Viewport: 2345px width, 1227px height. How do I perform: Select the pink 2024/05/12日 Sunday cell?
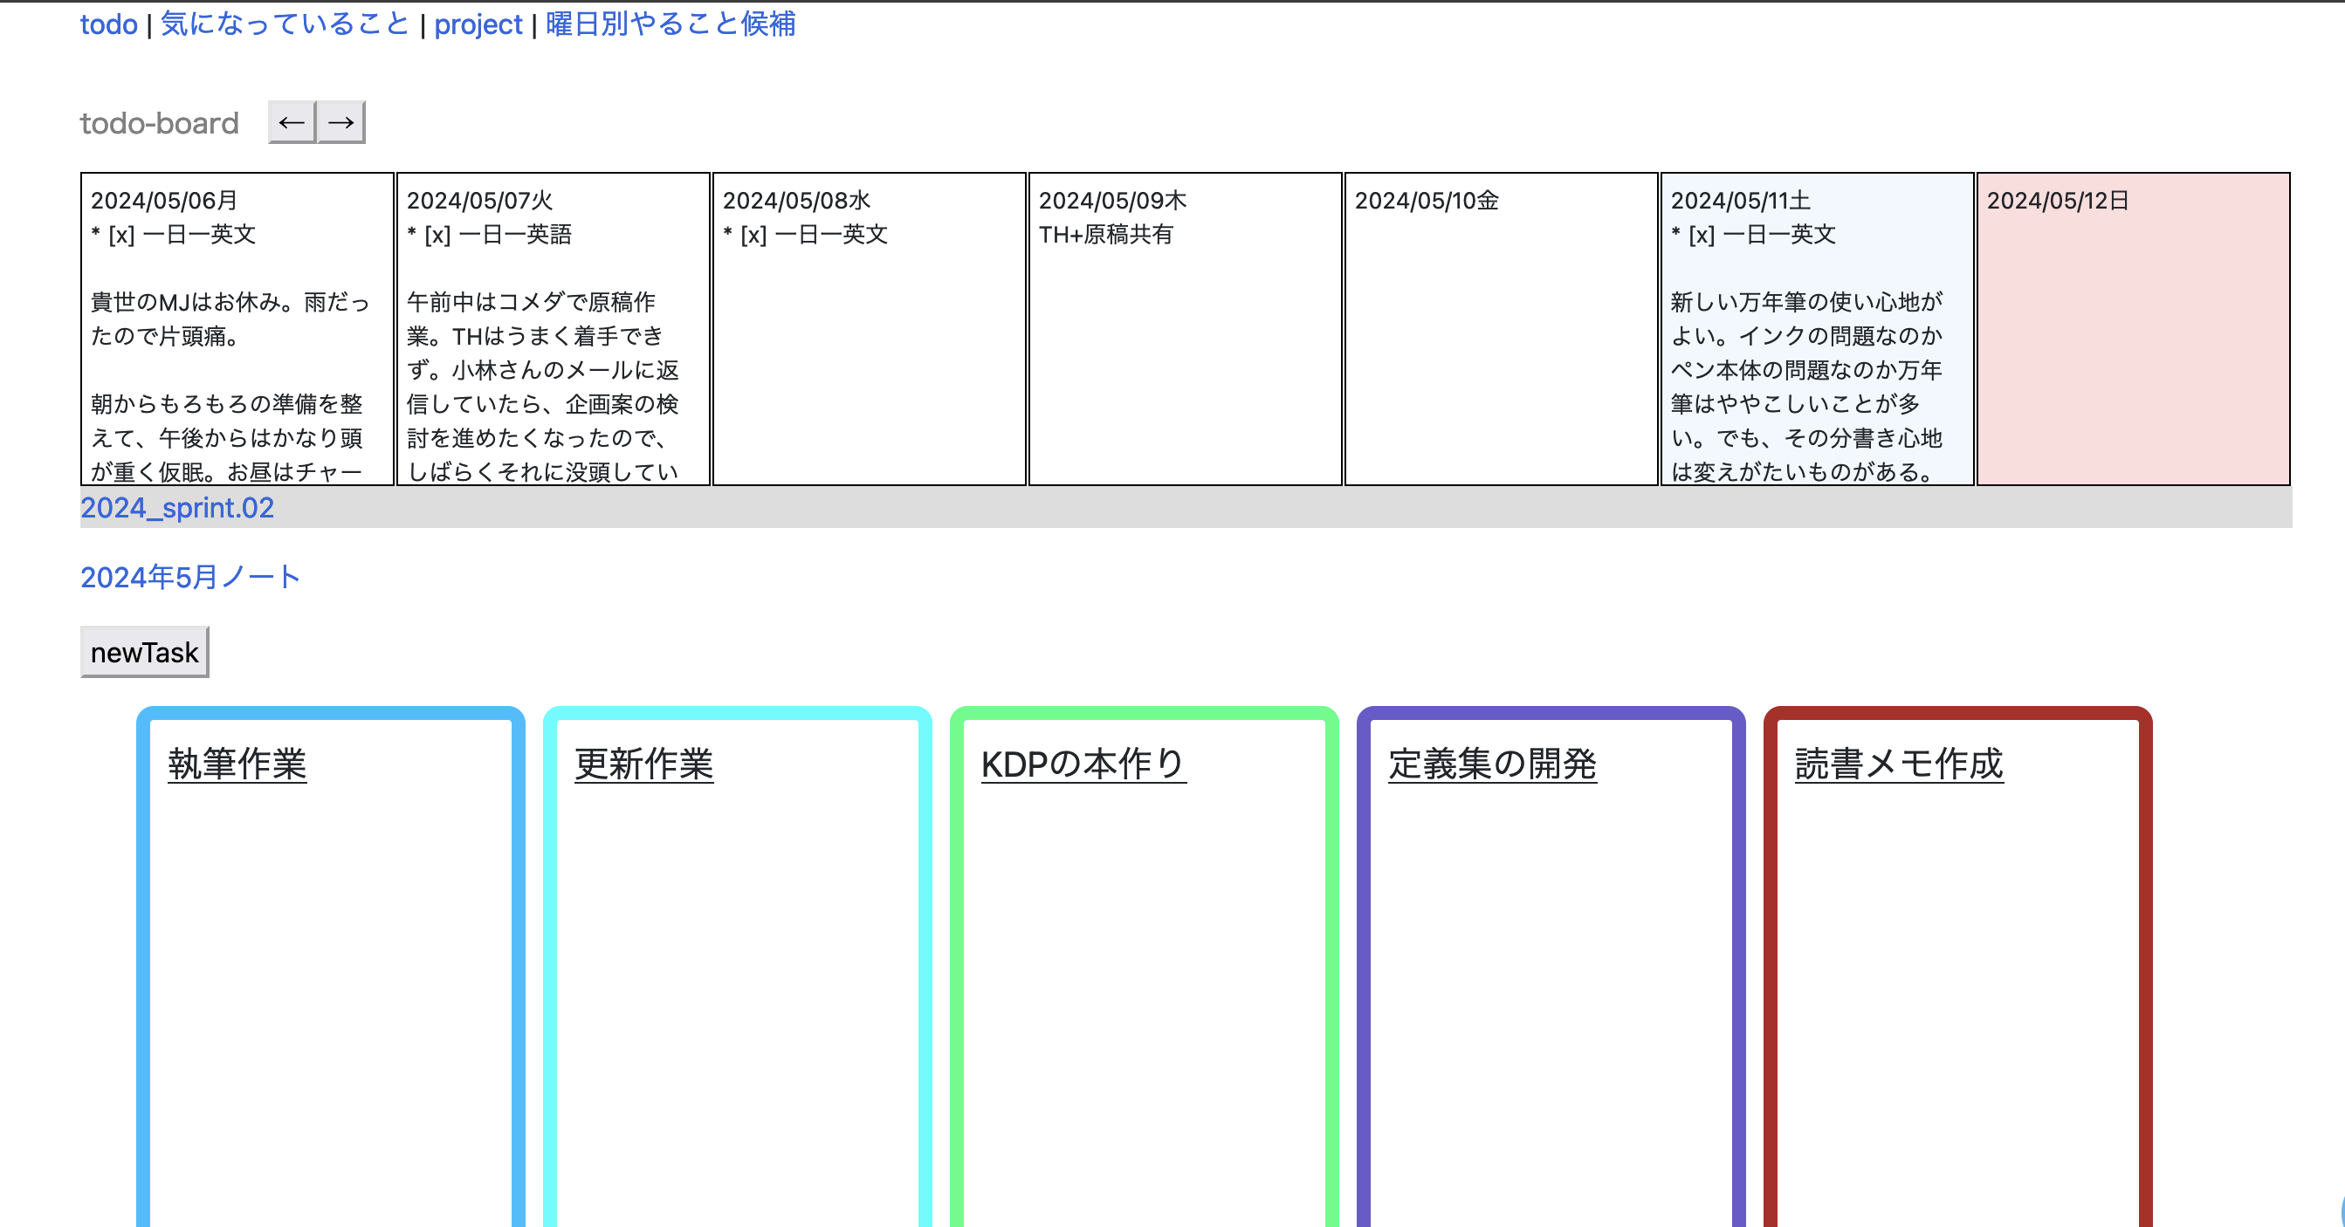coord(2132,346)
